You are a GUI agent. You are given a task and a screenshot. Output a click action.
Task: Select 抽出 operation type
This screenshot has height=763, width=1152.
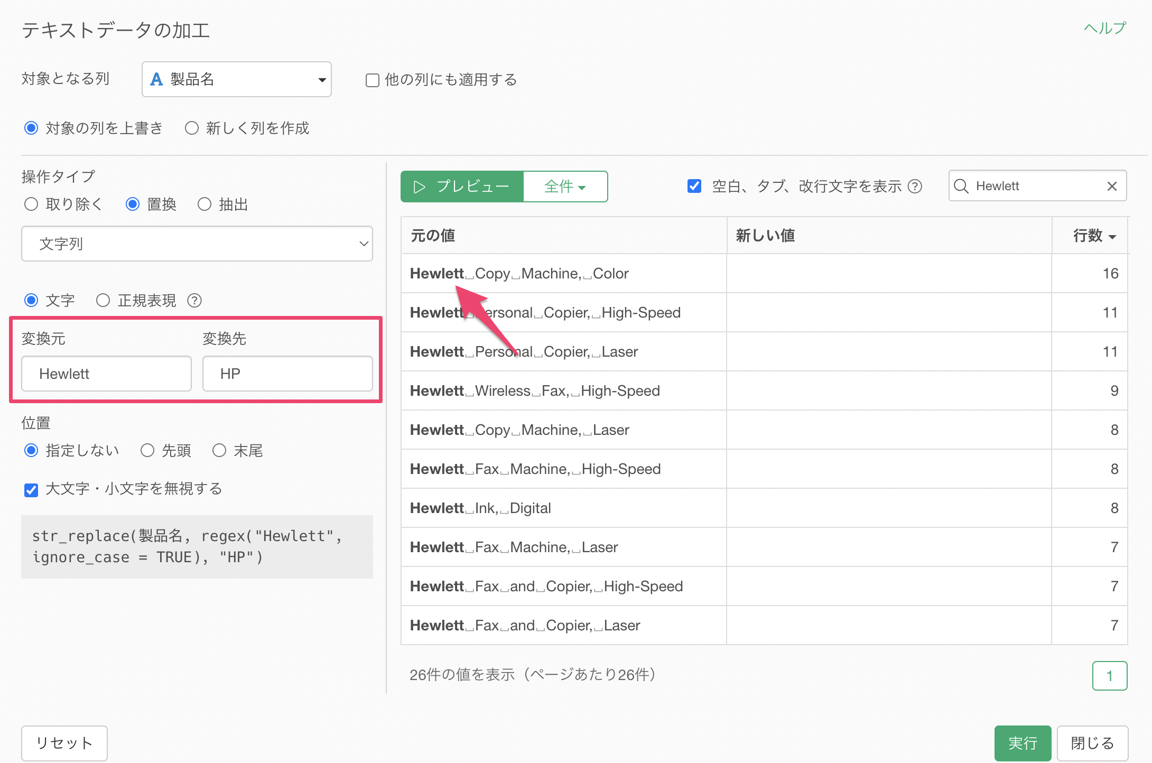(205, 204)
